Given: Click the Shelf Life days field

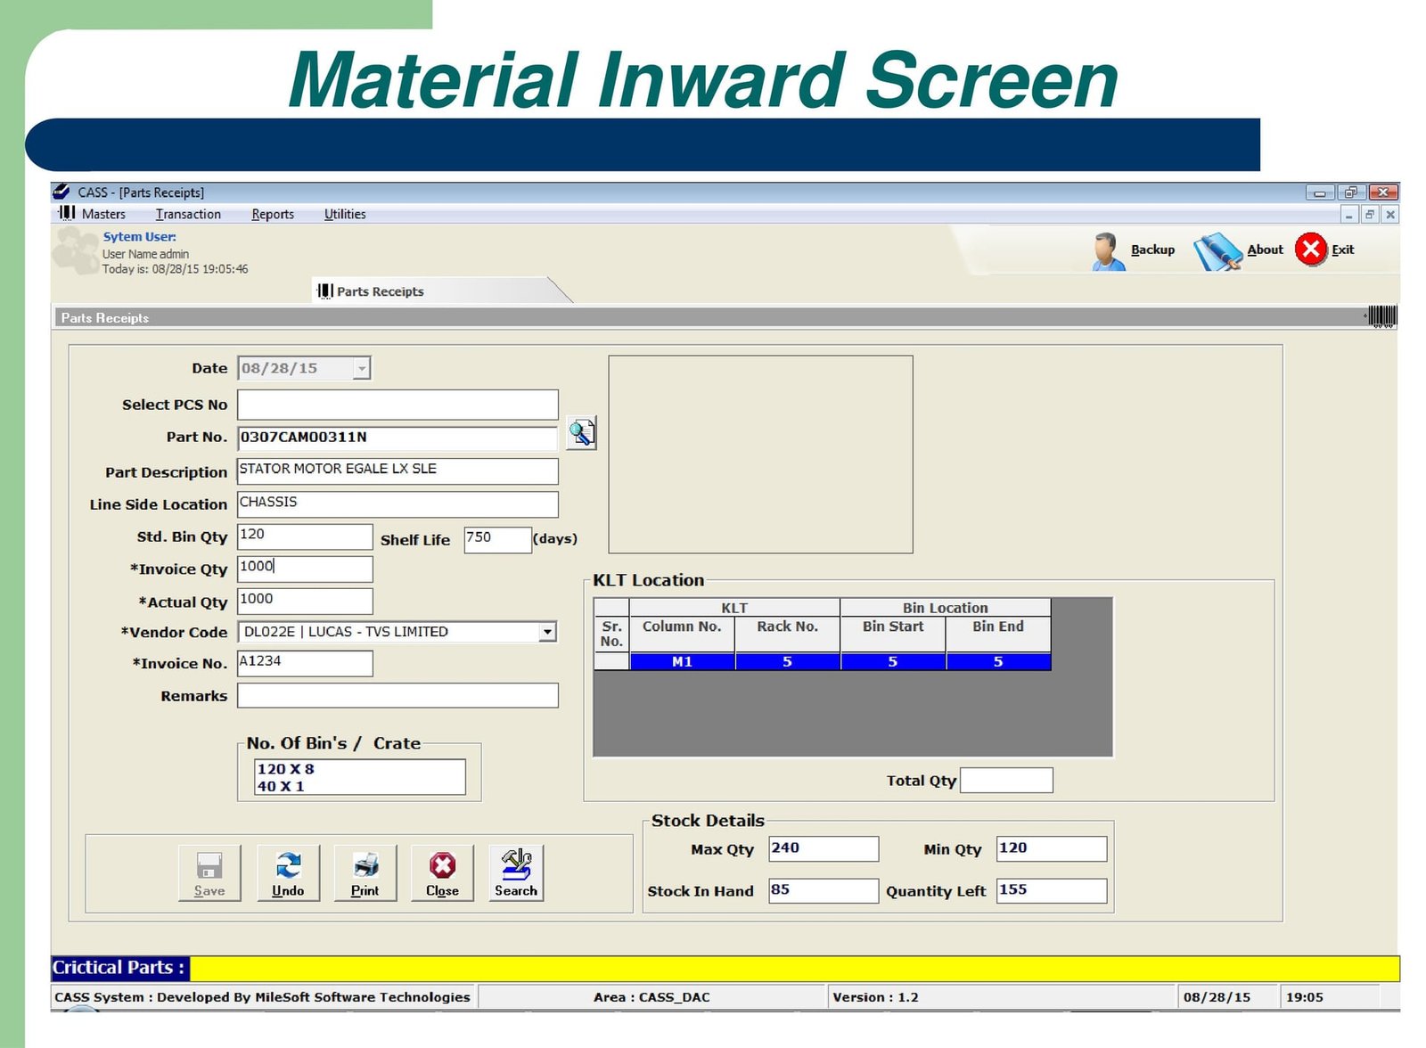Looking at the screenshot, I should pyautogui.click(x=497, y=539).
